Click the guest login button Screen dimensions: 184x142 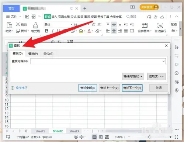(x=149, y=7)
